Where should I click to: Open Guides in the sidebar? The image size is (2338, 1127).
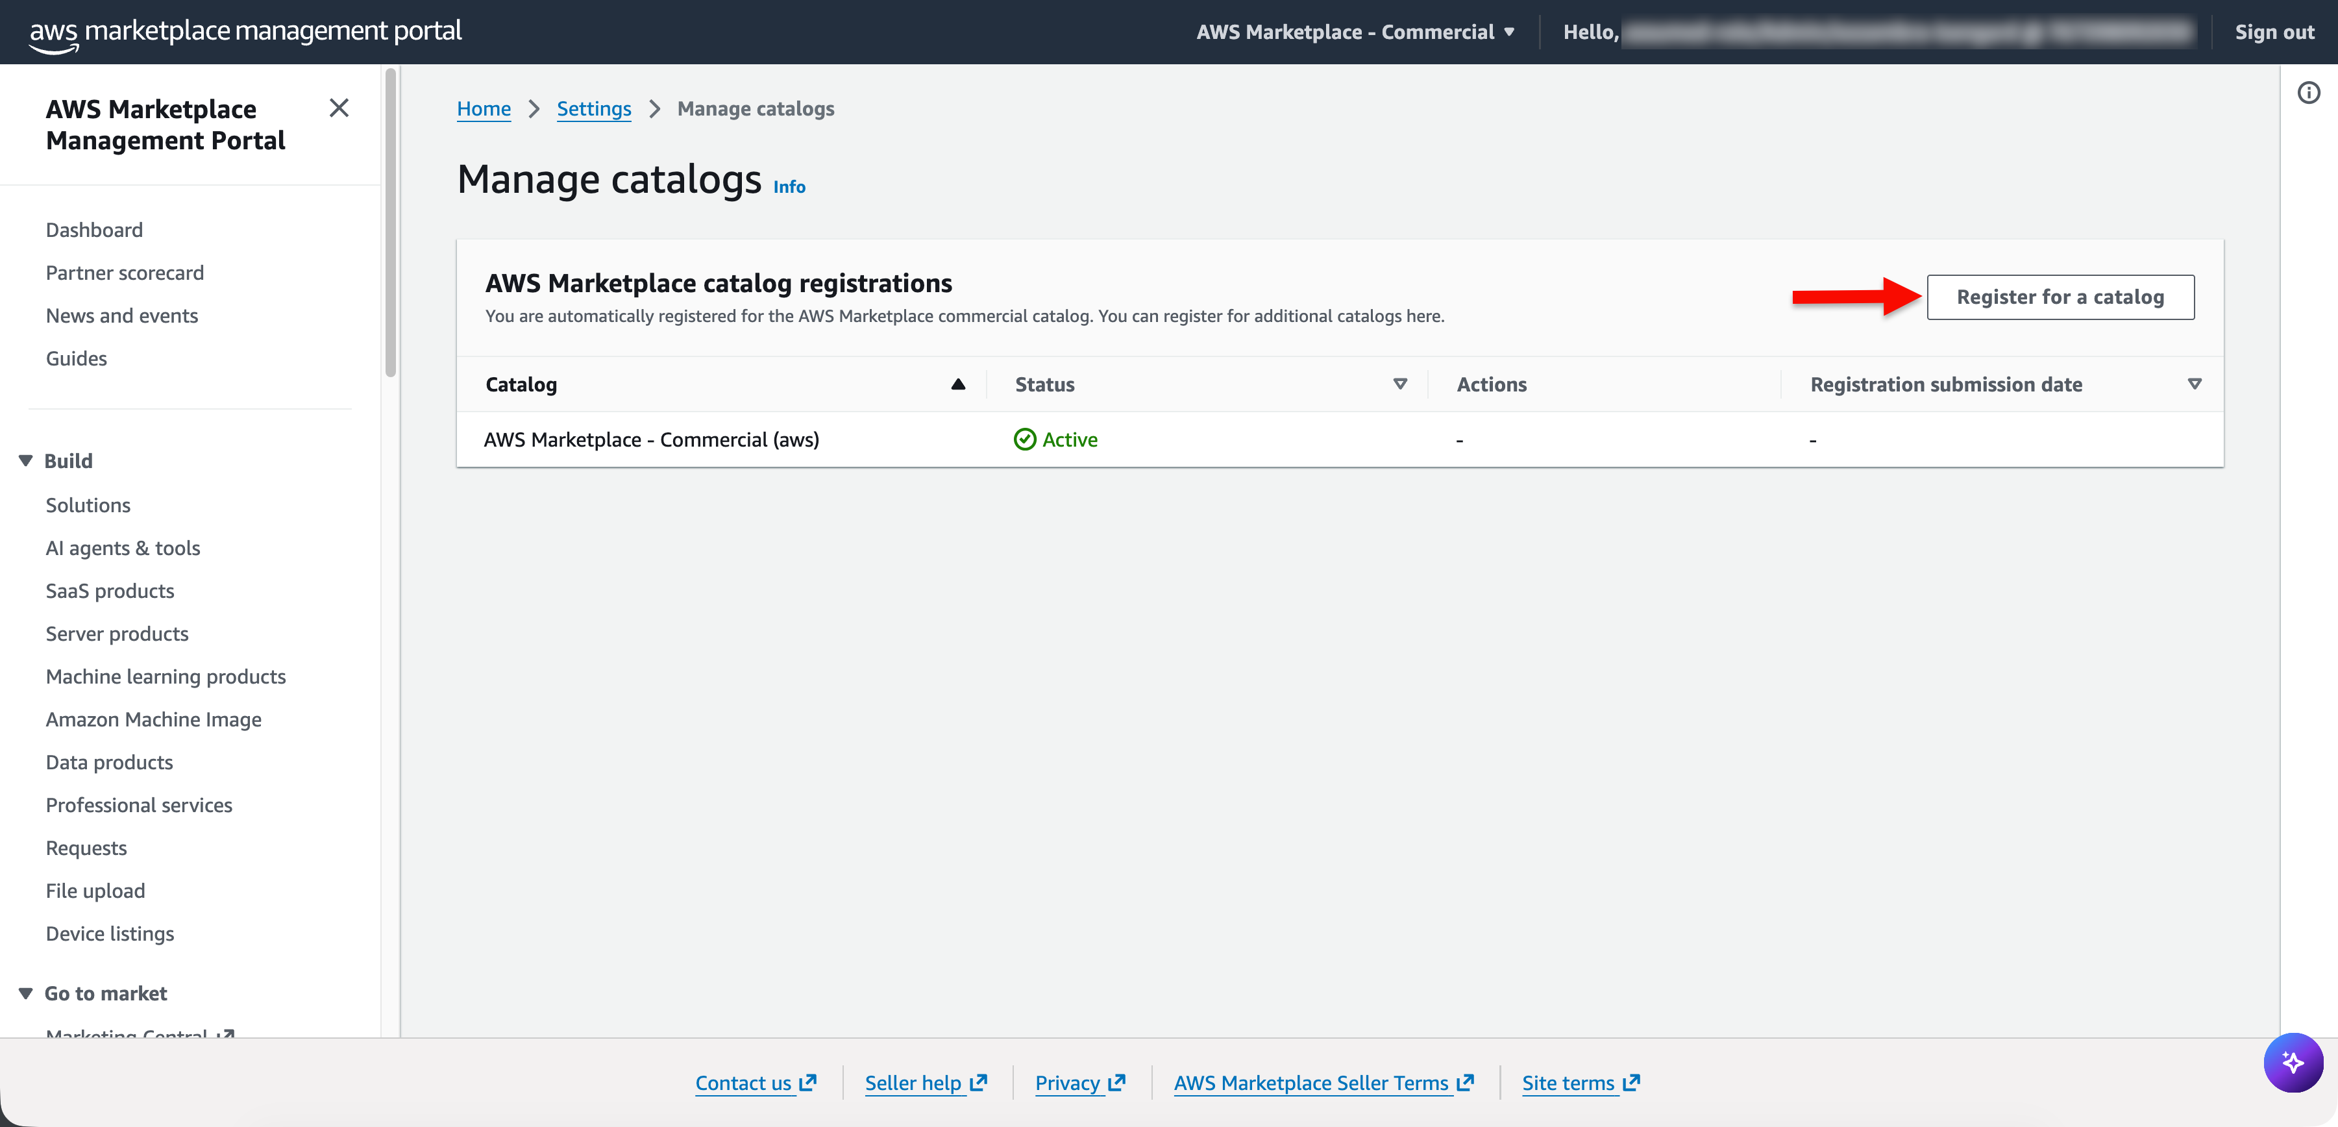tap(76, 358)
